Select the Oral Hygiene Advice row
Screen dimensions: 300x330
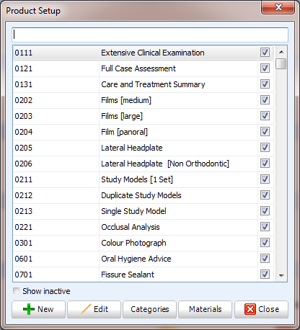[x=143, y=259]
